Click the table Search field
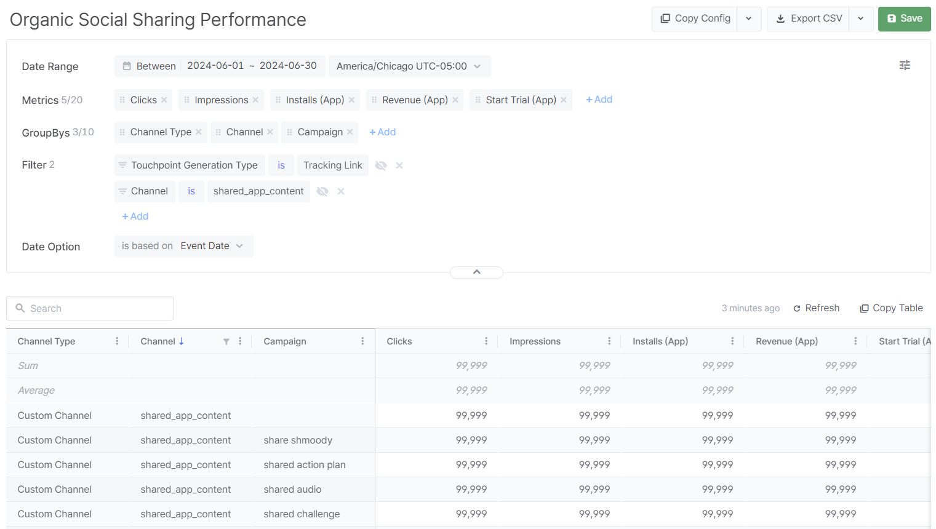Viewport: 936px width, 529px height. click(90, 308)
